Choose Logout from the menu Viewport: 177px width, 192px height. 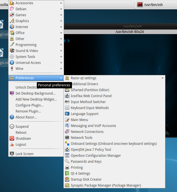click(x=36, y=145)
